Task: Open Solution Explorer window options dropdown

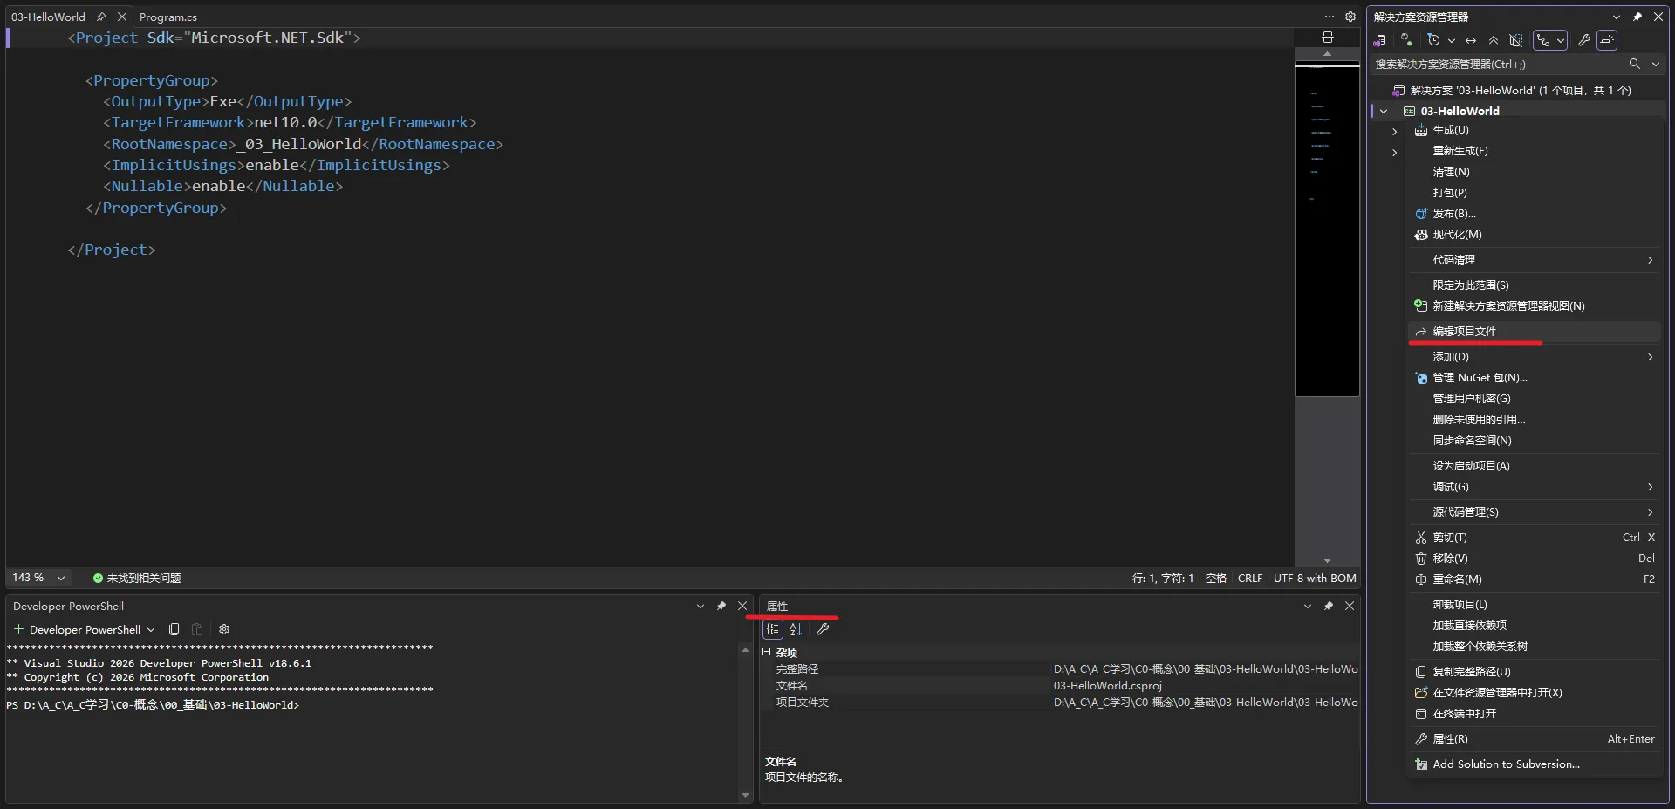Action: [1617, 17]
